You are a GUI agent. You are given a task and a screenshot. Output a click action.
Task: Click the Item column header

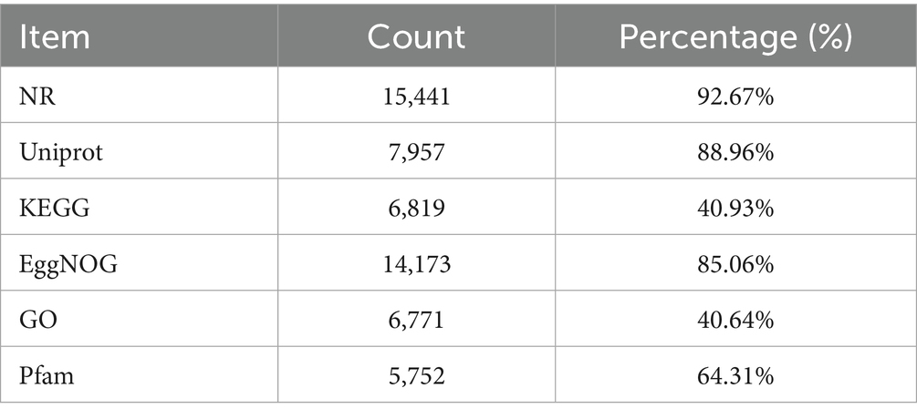pos(55,37)
